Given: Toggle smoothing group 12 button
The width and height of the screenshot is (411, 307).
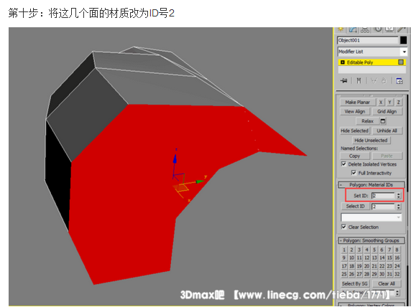Looking at the screenshot, I should [x=367, y=258].
